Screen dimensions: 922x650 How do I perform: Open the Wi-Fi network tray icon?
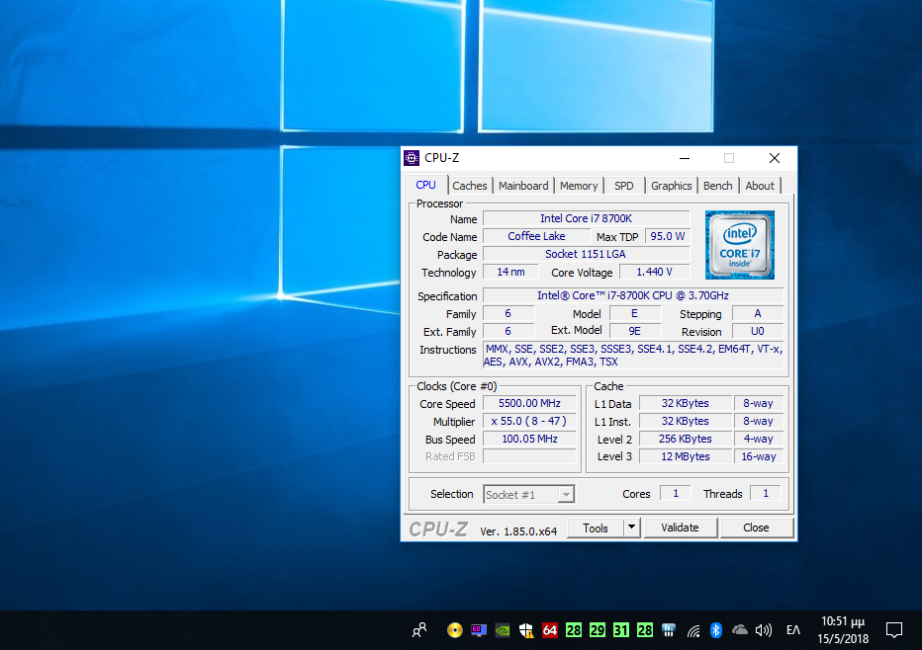[693, 630]
